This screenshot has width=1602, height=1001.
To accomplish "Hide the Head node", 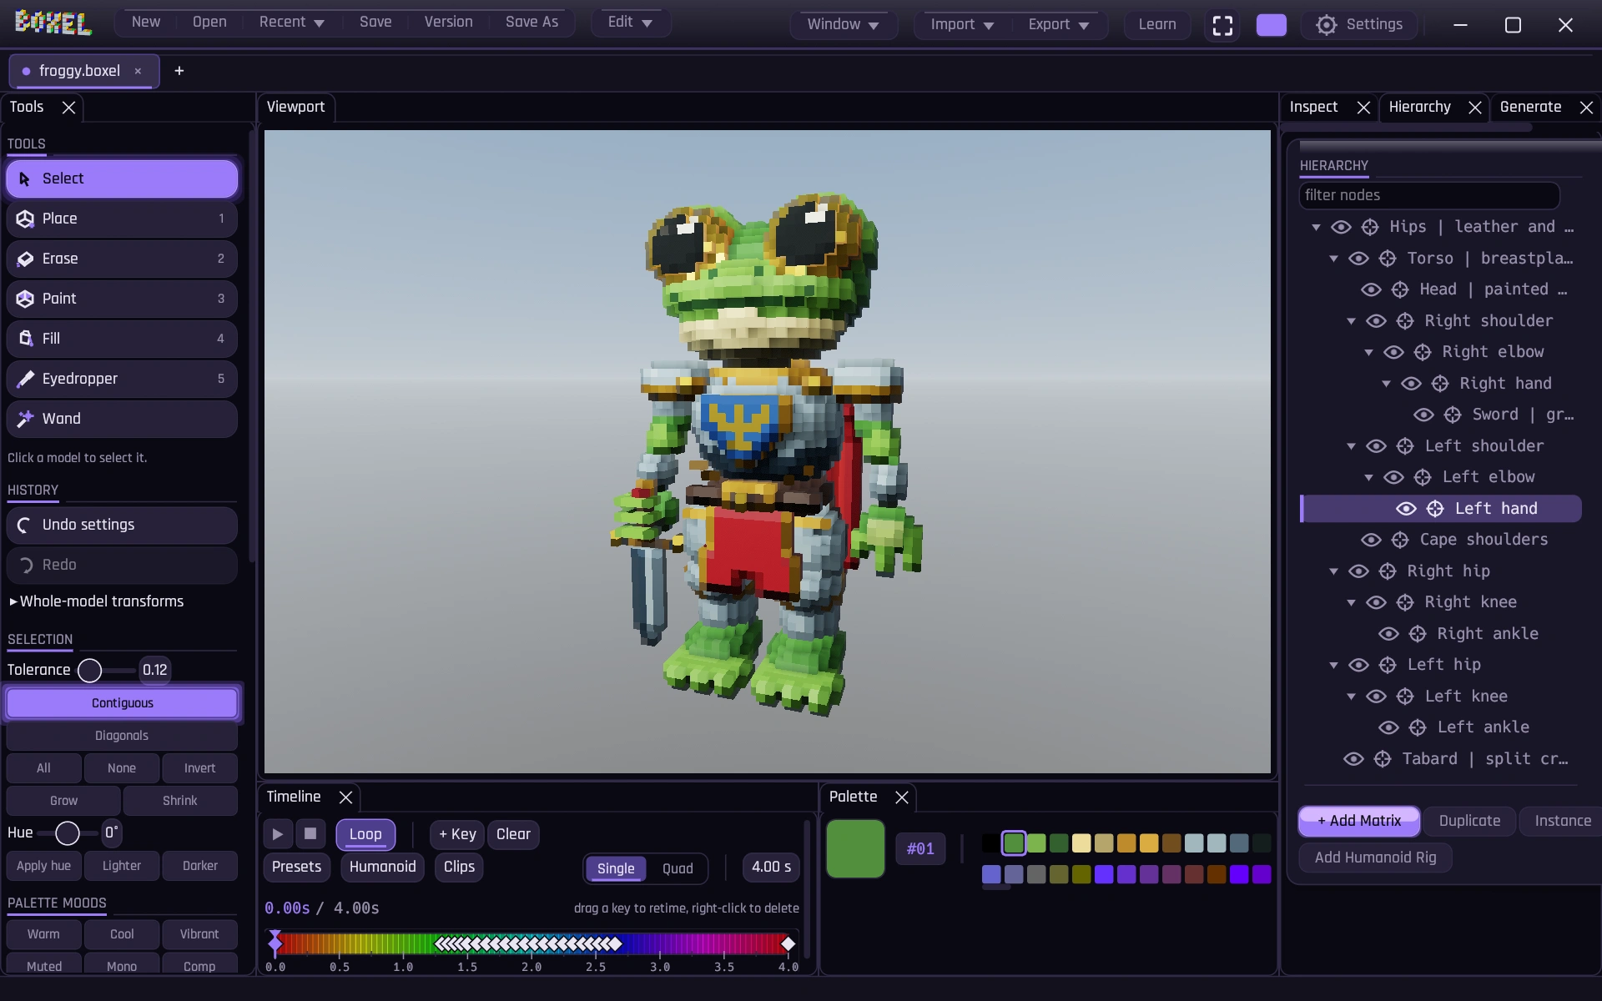I will tap(1371, 289).
